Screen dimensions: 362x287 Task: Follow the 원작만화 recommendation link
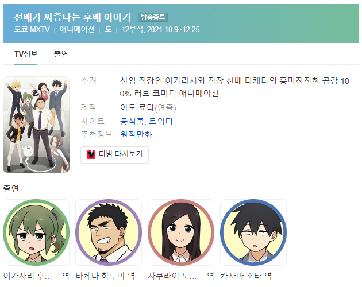point(136,134)
